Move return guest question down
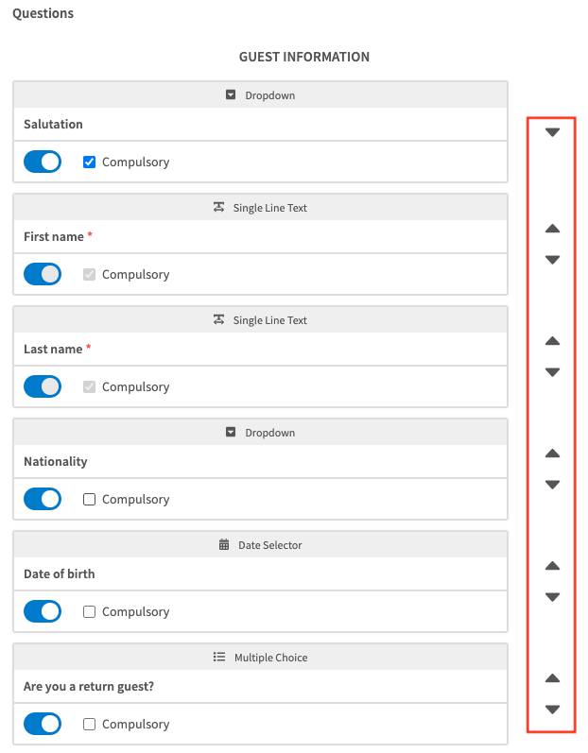The image size is (588, 753). pos(553,710)
